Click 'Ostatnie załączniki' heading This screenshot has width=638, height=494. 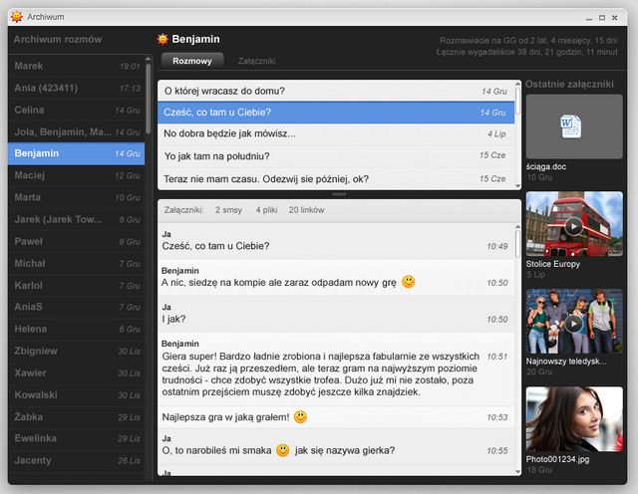pyautogui.click(x=569, y=85)
